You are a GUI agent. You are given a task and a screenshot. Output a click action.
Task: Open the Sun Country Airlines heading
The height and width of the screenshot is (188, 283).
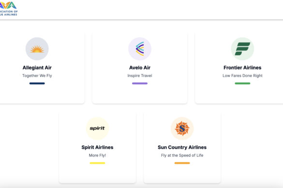182,148
